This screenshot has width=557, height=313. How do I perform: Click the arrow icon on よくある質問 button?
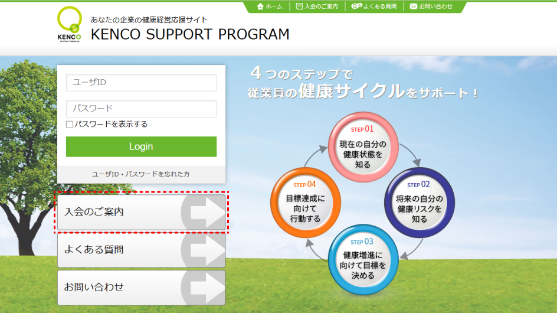(x=203, y=250)
